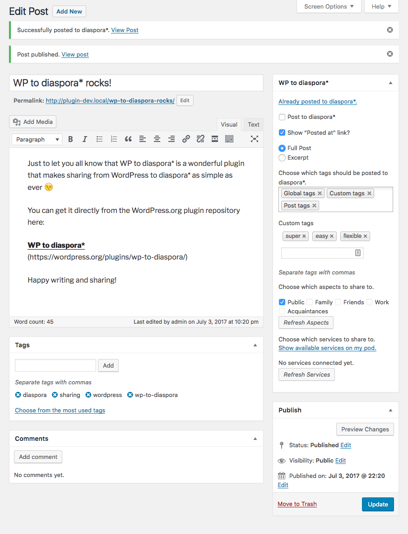This screenshot has width=408, height=534.
Task: Remove the 'Post tags' selection
Action: coord(314,206)
